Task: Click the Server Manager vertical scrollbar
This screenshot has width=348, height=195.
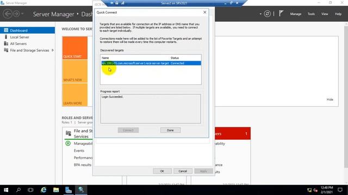Action: (x=346, y=97)
